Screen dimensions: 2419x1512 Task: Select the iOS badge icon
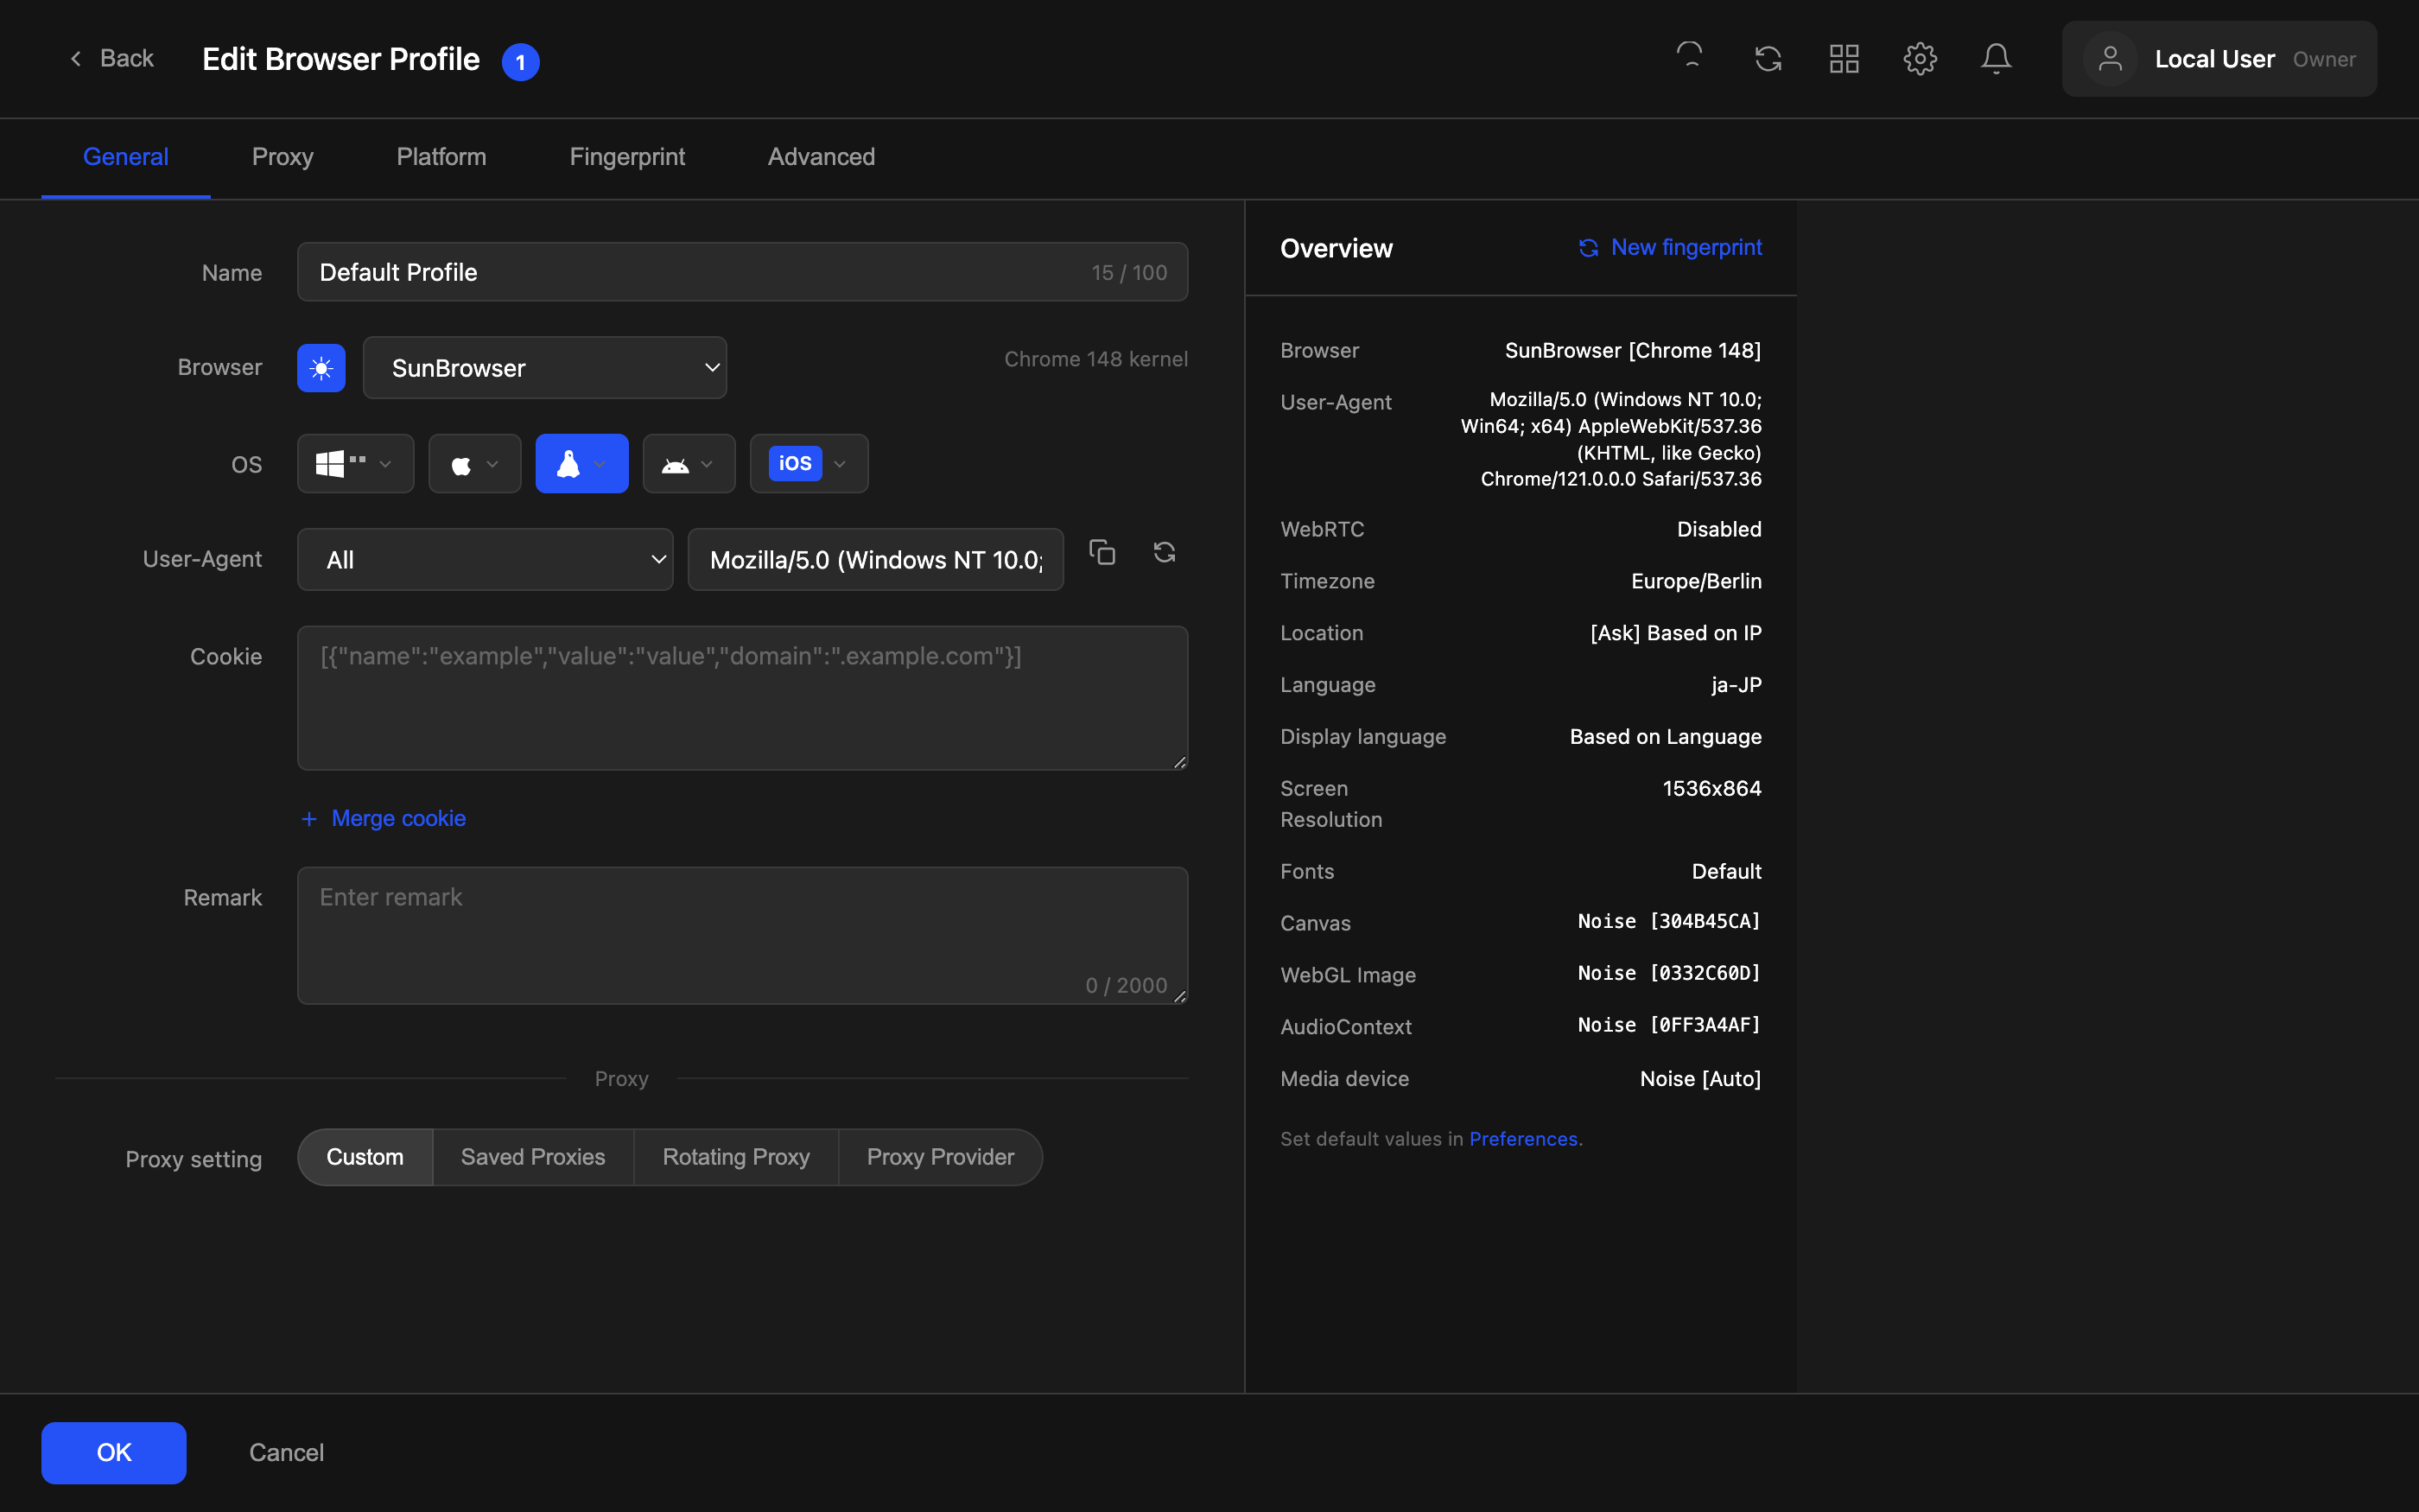click(x=795, y=463)
